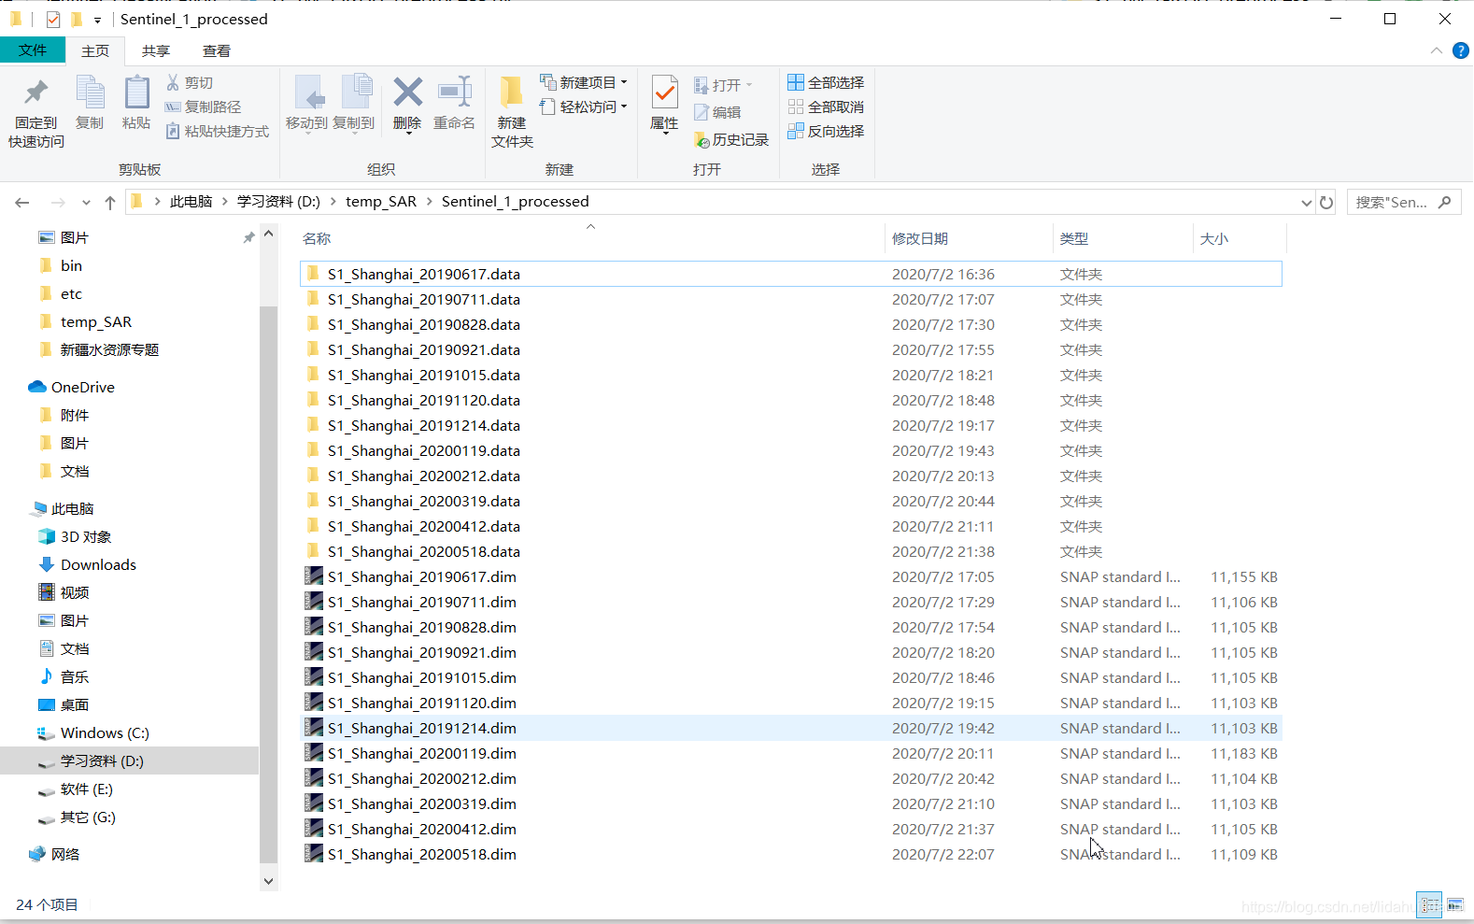Click the Delete (删除) X icon
Screen dimensions: 1474x924
[x=407, y=93]
